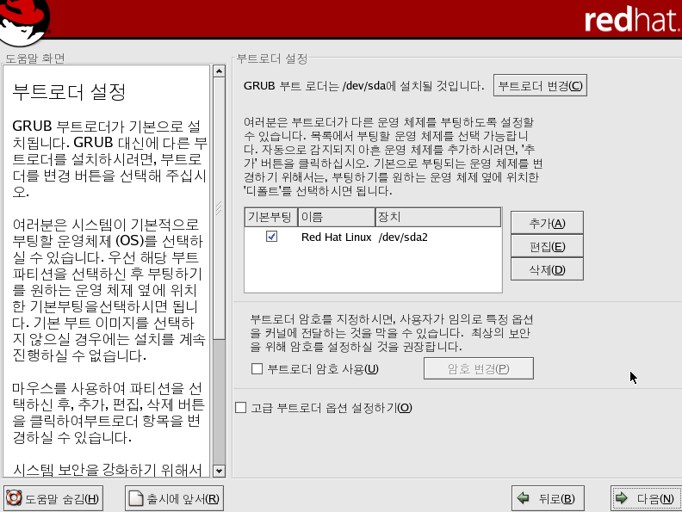Image resolution: width=682 pixels, height=512 pixels.
Task: Click the 이름 column header
Action: click(x=336, y=217)
